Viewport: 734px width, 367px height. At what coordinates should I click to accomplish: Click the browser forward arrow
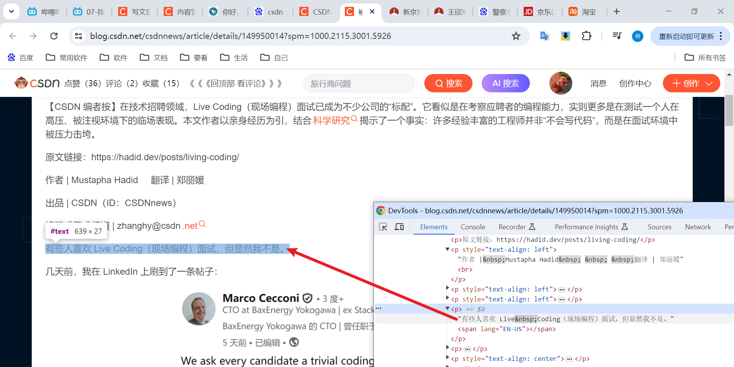(x=33, y=36)
